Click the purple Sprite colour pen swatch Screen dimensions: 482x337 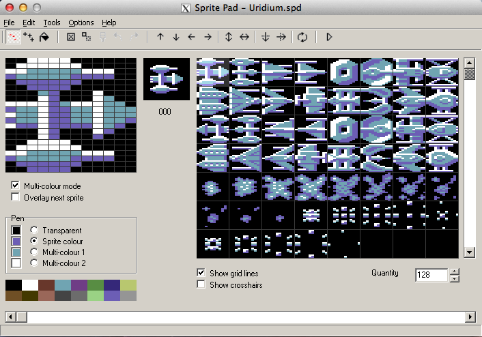pyautogui.click(x=16, y=241)
